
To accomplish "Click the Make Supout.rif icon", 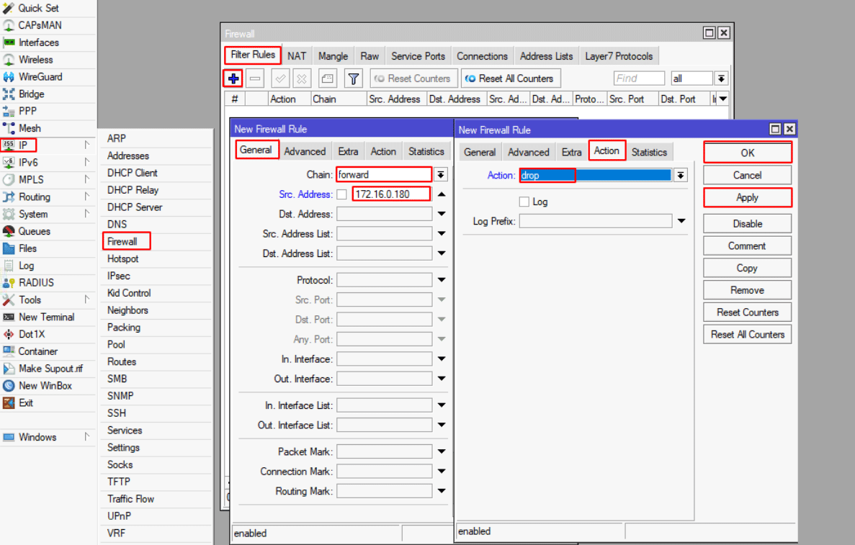I will 8,369.
